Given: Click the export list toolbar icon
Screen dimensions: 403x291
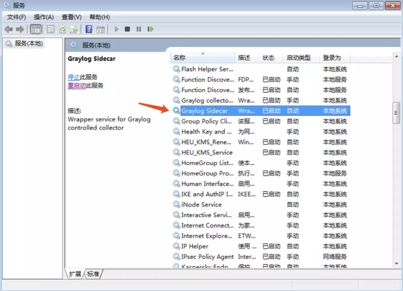Looking at the screenshot, I should tap(74, 29).
